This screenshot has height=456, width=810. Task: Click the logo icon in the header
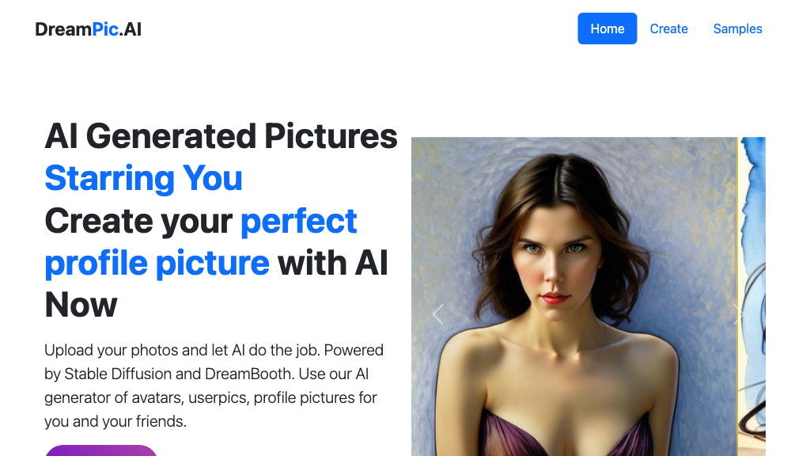point(87,28)
